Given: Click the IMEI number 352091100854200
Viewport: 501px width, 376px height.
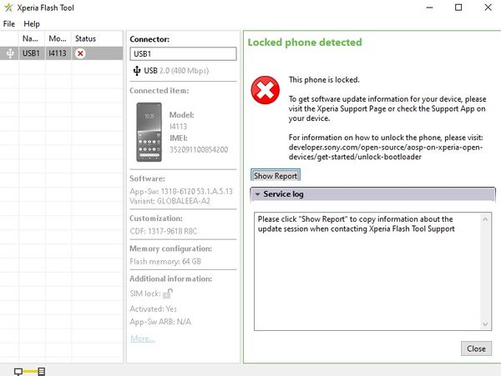Looking at the screenshot, I should coord(199,149).
